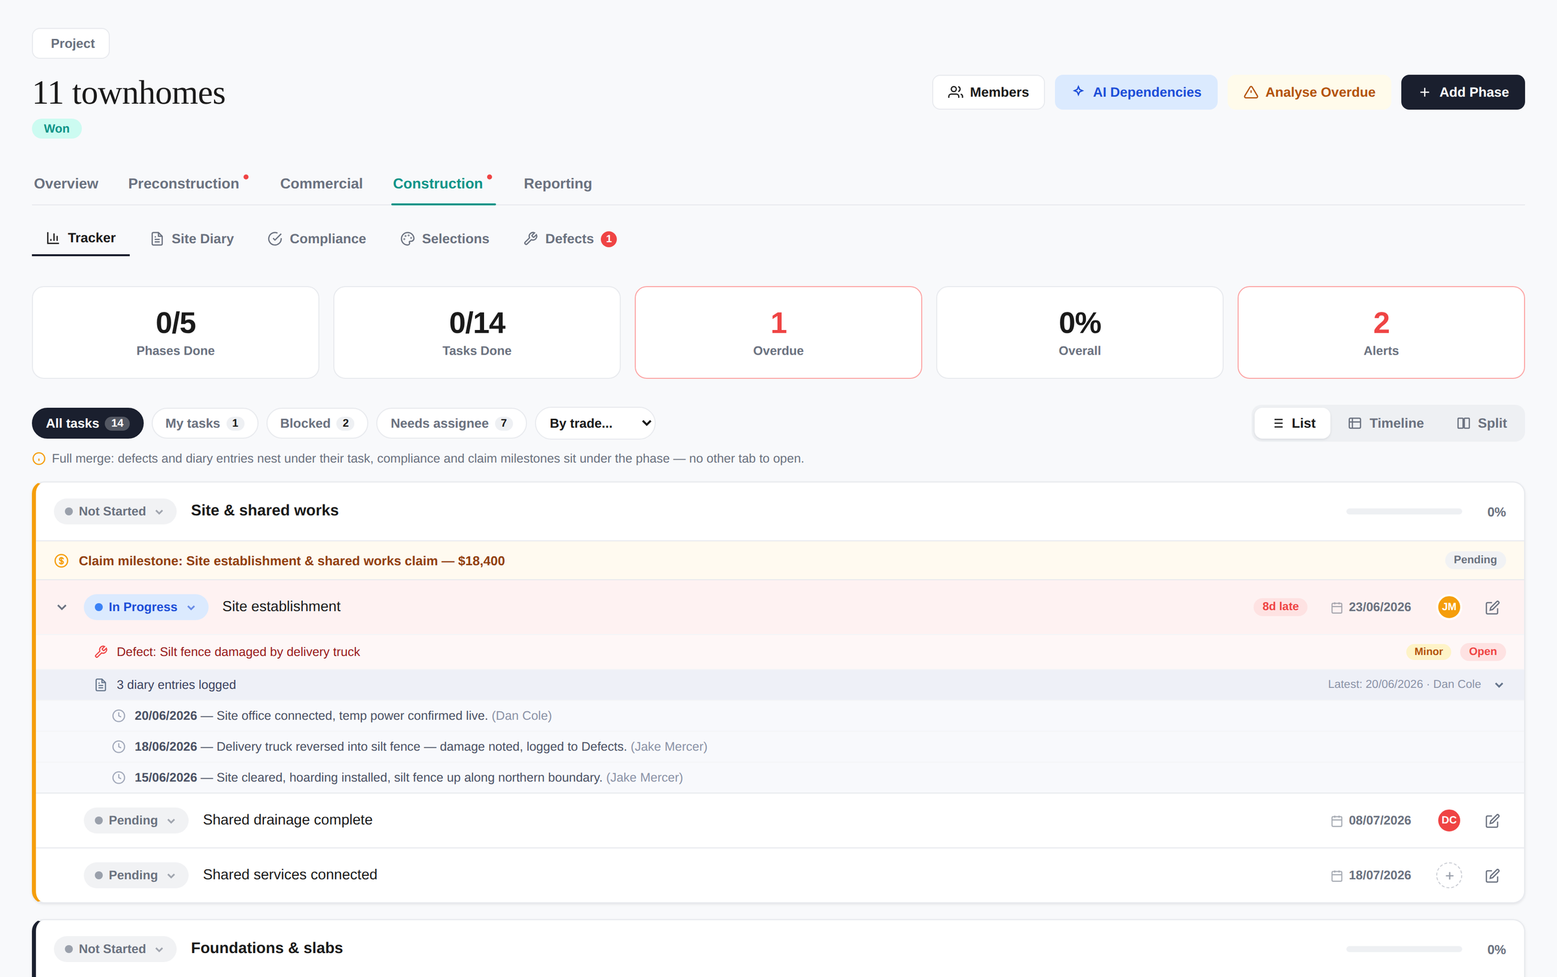Open the Reporting tab

[558, 183]
